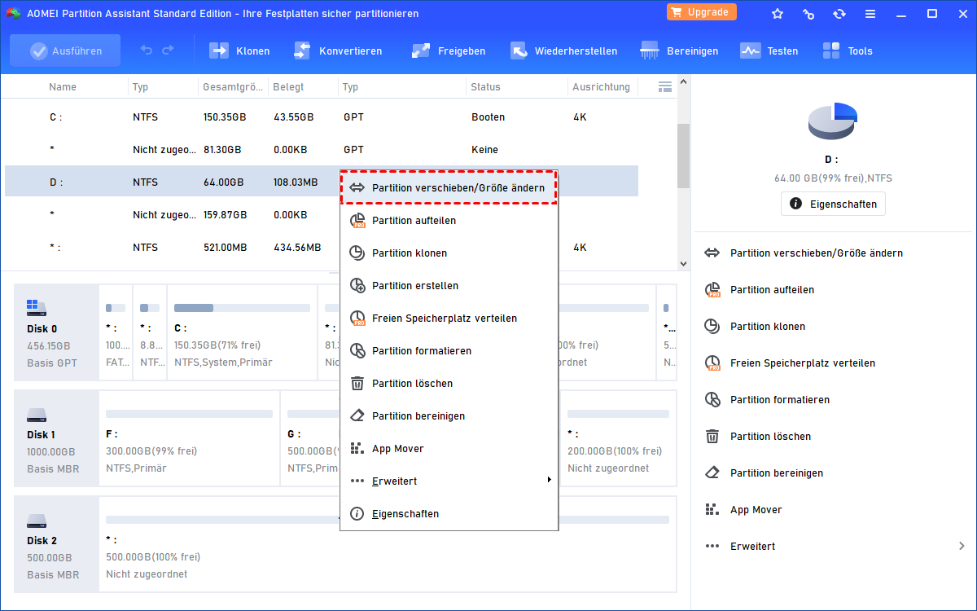Choose 'Partition löschen' in context menu
Screen dimensions: 977x611
[x=449, y=383]
